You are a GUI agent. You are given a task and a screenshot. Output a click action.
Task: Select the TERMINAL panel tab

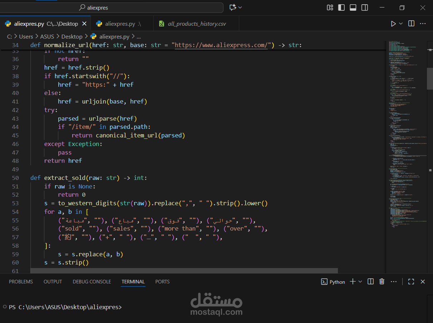coord(133,282)
